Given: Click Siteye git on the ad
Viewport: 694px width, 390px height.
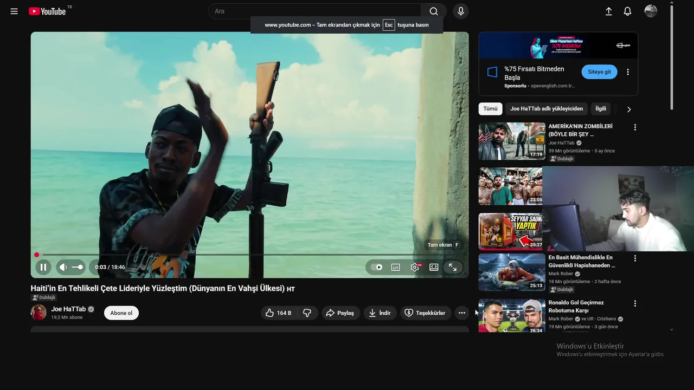Looking at the screenshot, I should [599, 72].
